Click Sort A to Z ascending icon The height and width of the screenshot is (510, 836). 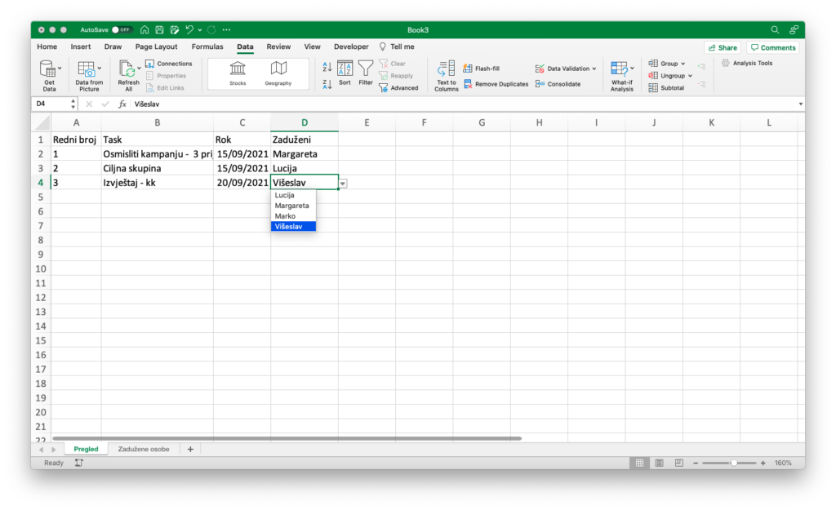pyautogui.click(x=327, y=67)
